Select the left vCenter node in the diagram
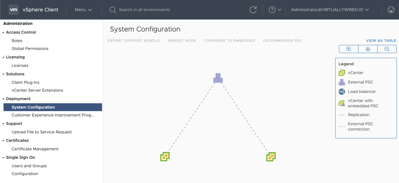Screen dimensions: 399x183 (x=165, y=156)
